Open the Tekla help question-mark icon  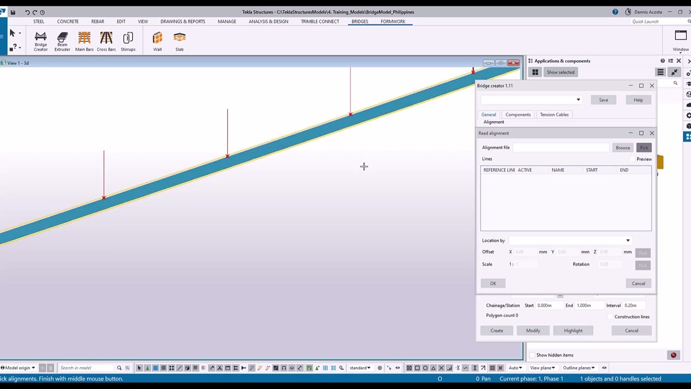[x=615, y=12]
